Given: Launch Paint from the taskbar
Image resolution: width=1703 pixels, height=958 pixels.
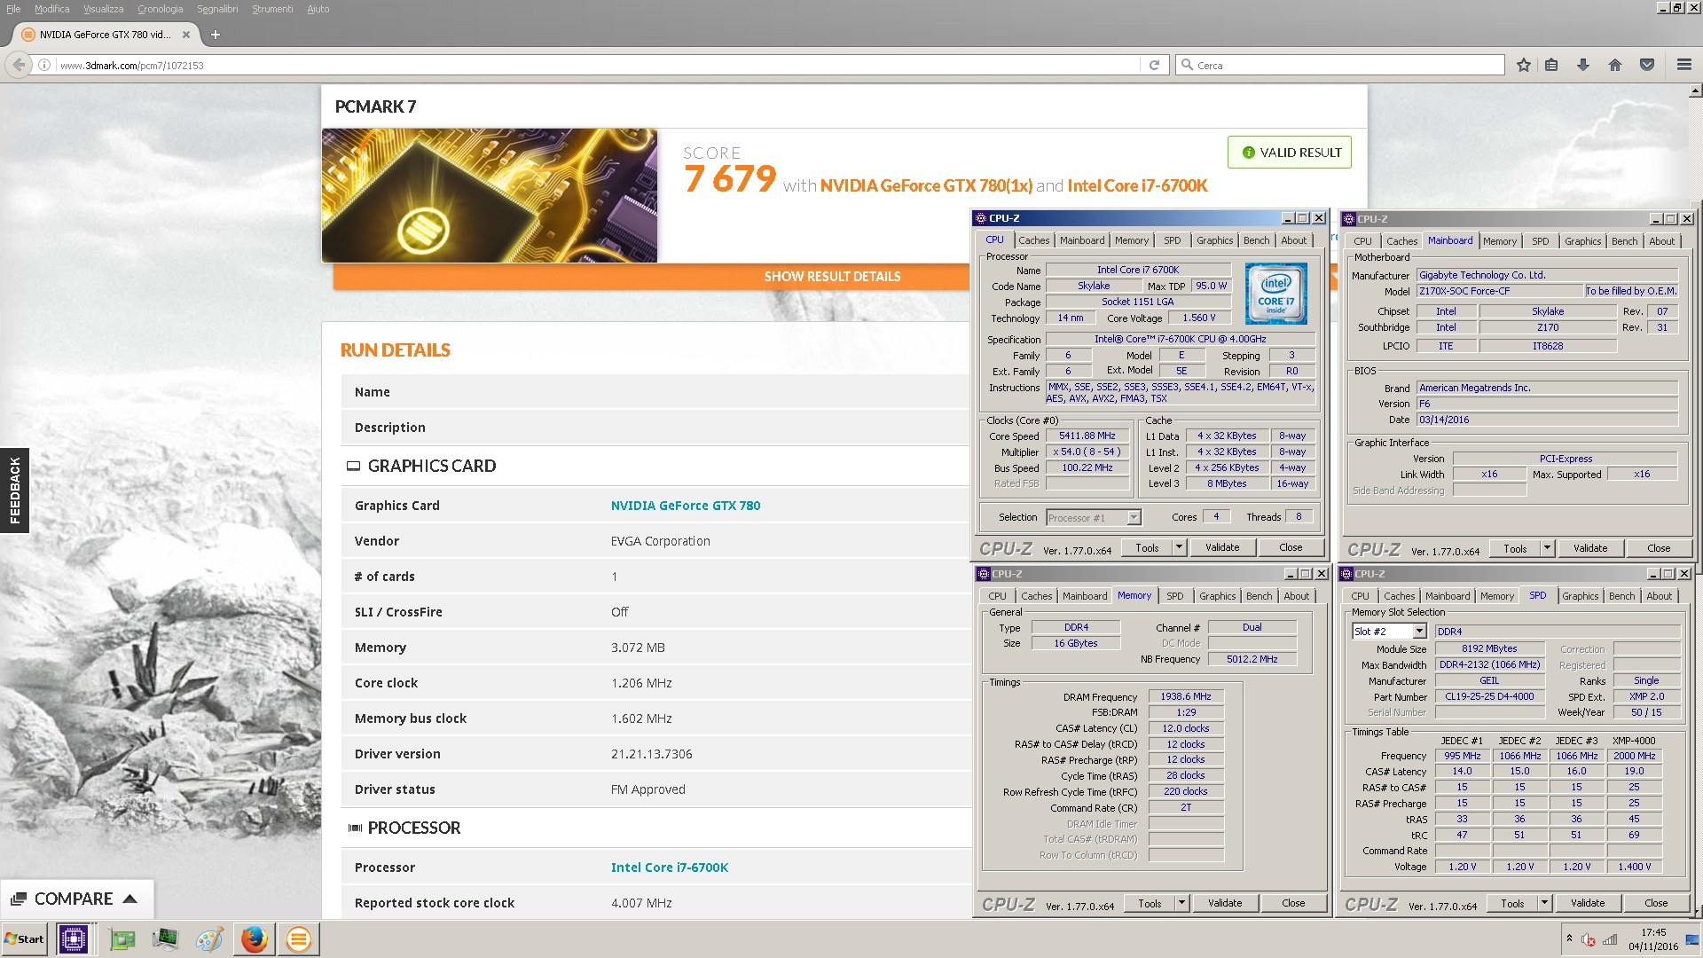Looking at the screenshot, I should [209, 939].
